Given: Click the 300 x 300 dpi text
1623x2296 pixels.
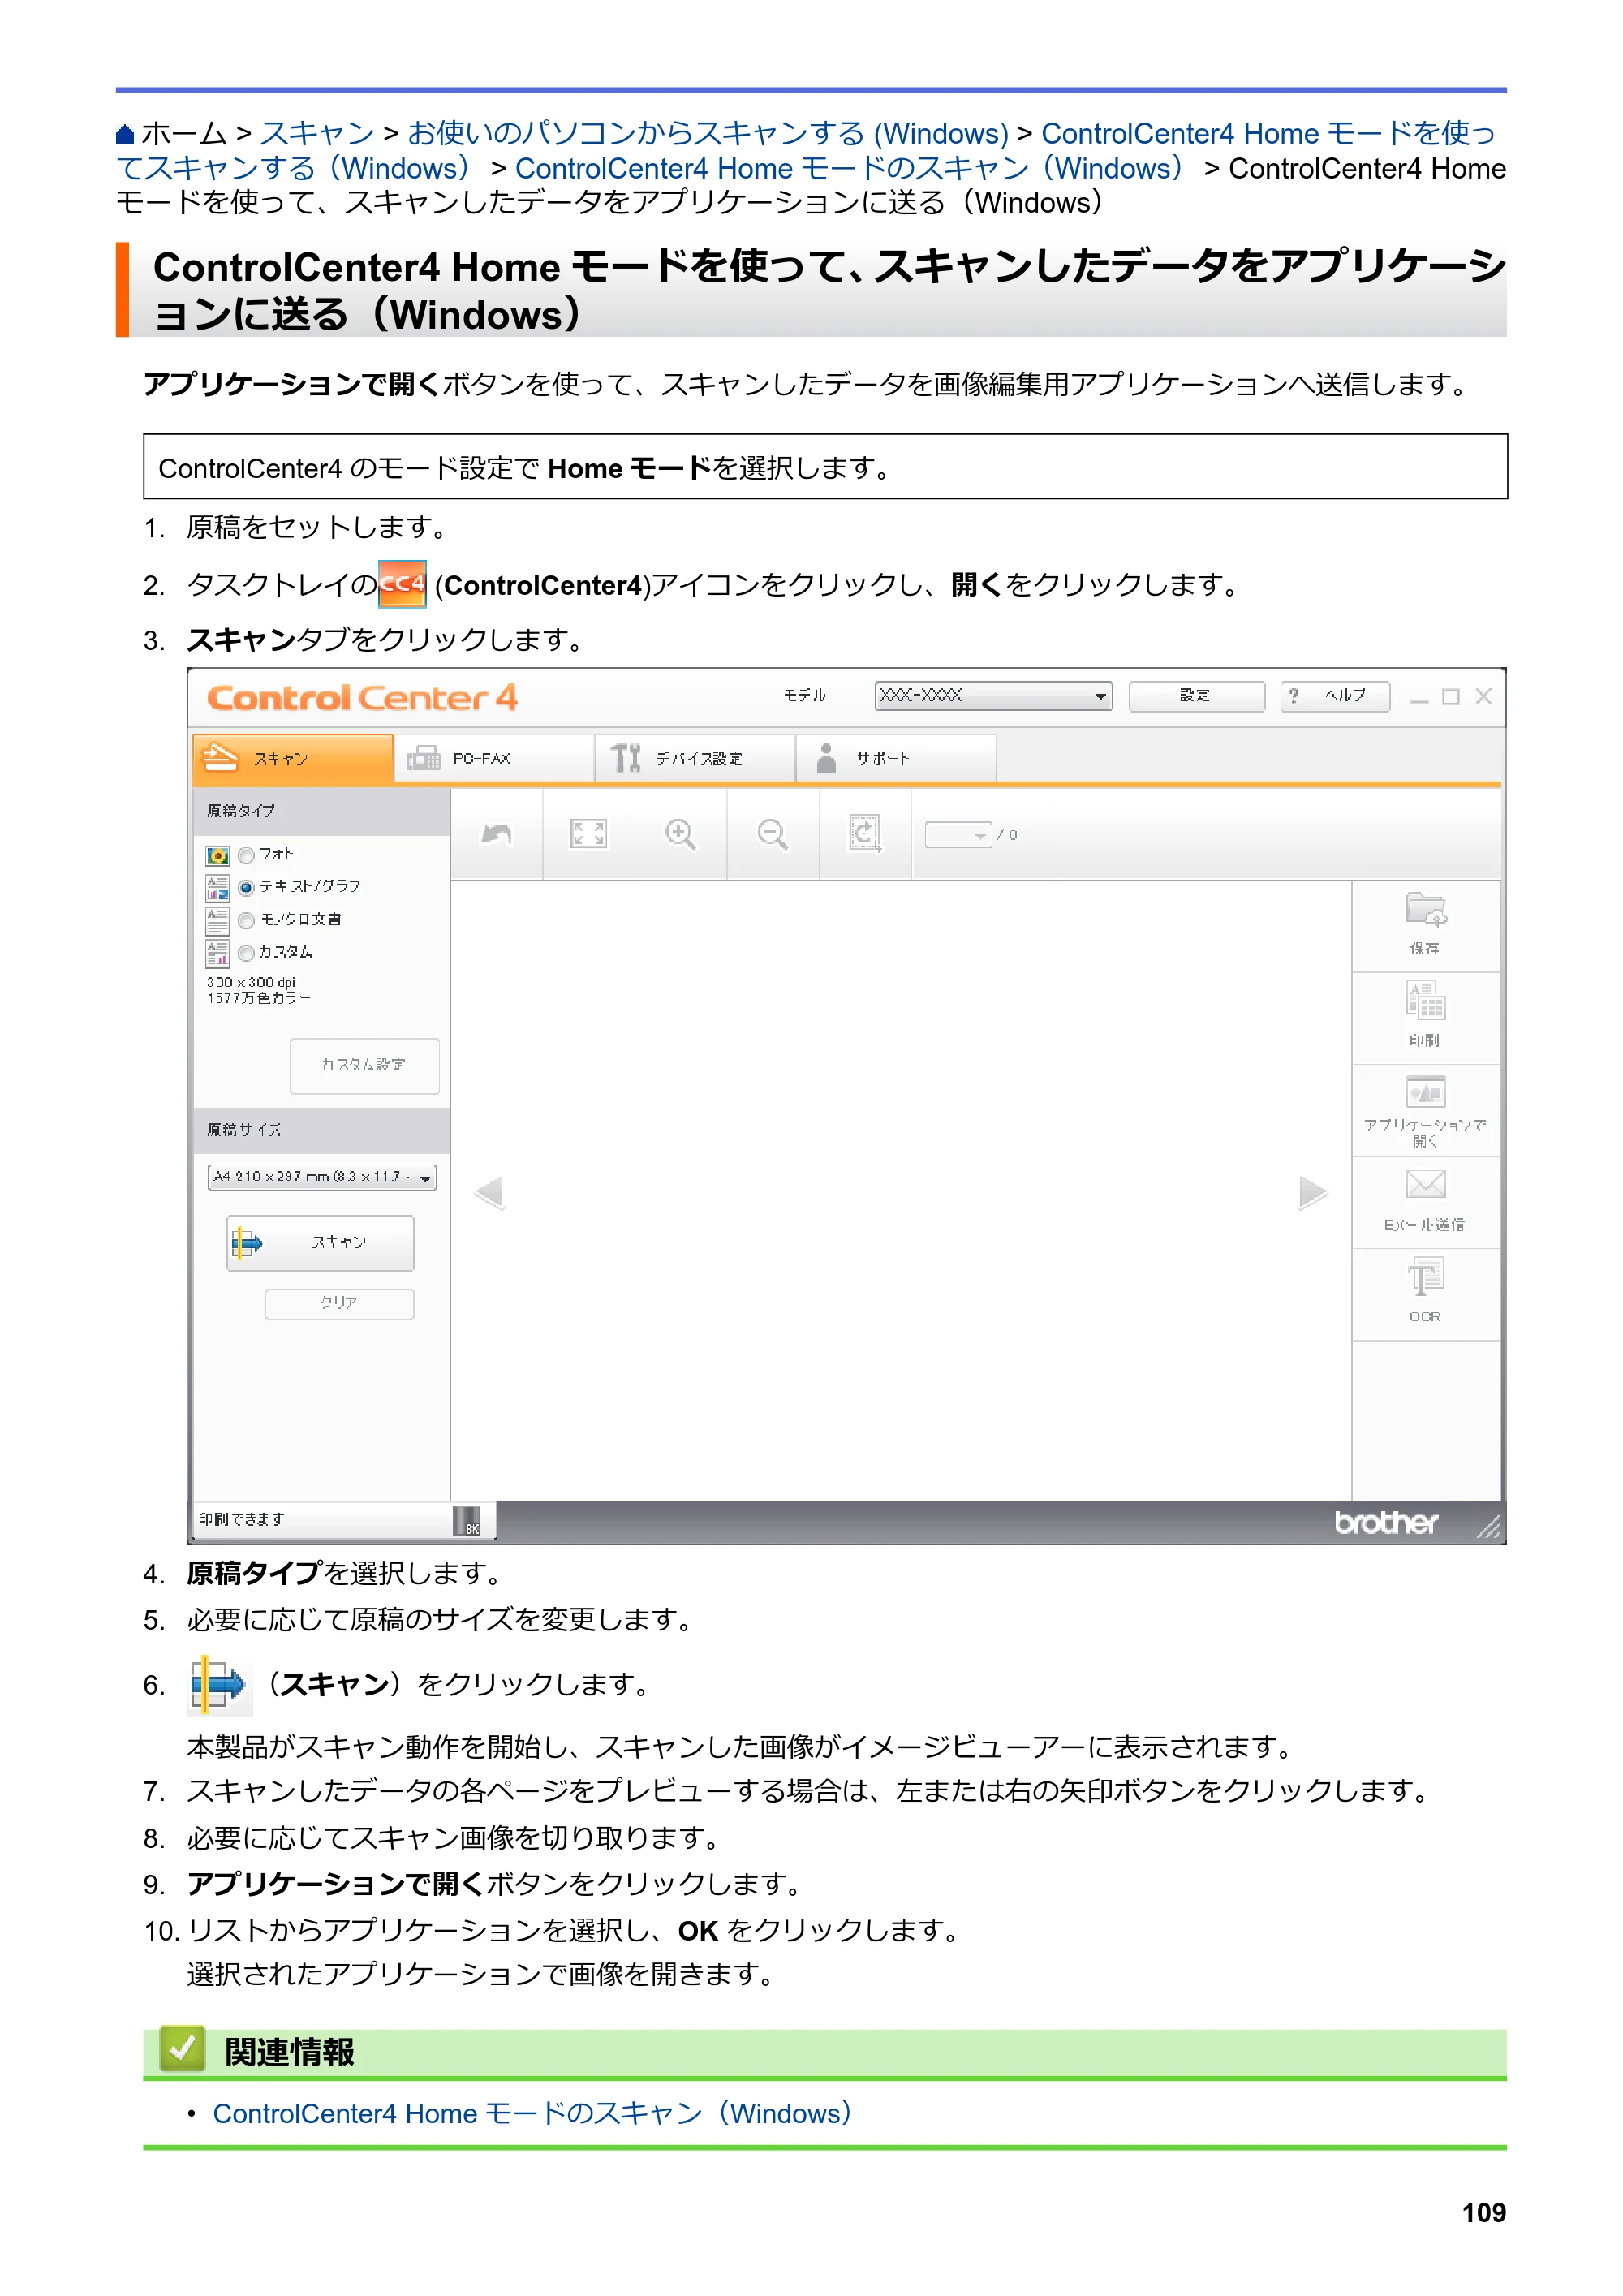Looking at the screenshot, I should coord(251,982).
